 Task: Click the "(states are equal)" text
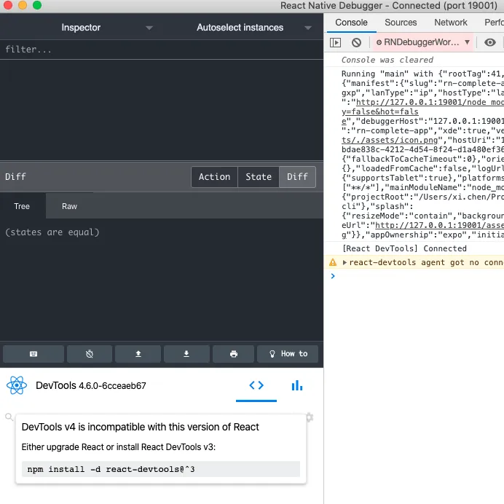click(52, 232)
